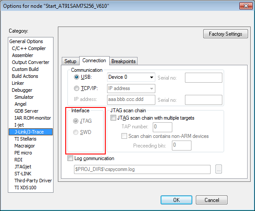
Task: Choose the Linker category
Action: coord(18,83)
